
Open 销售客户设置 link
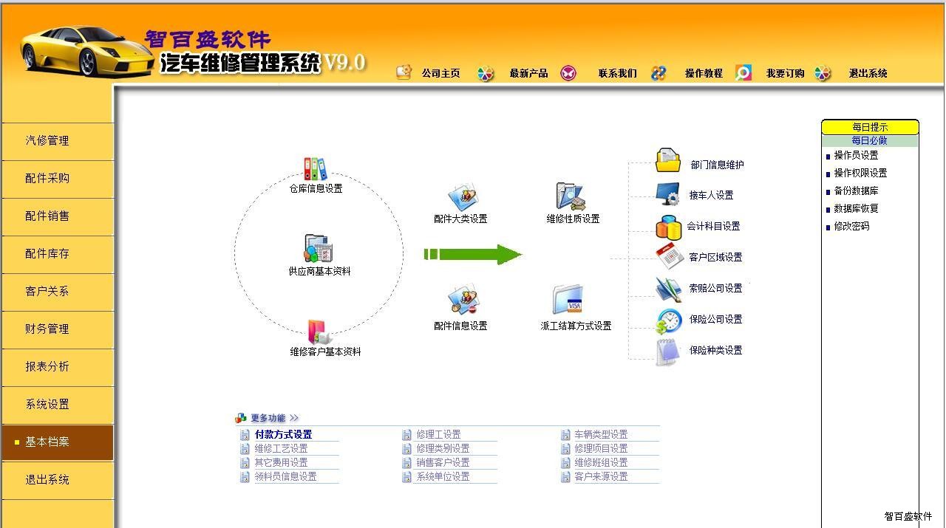tap(443, 463)
